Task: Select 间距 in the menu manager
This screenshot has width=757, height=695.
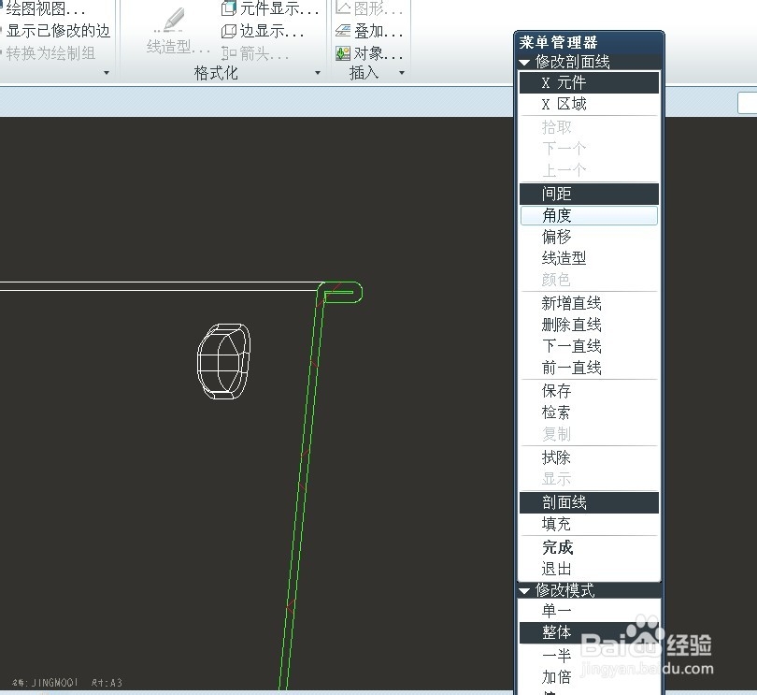Action: pos(588,194)
